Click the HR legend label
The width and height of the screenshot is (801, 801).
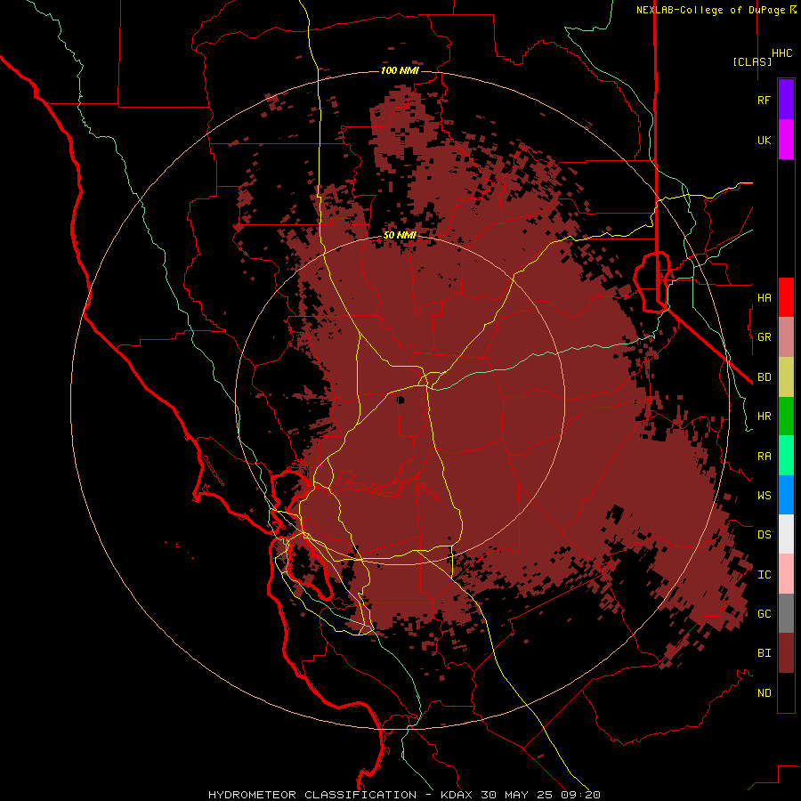764,417
